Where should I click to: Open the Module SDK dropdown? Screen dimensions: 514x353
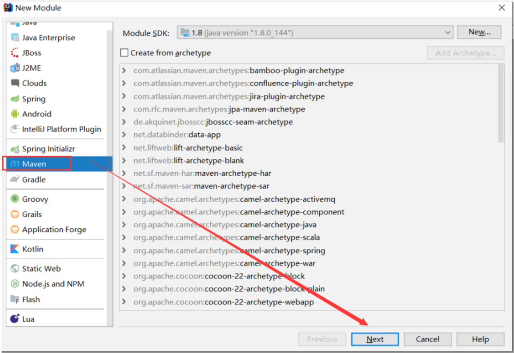click(315, 32)
